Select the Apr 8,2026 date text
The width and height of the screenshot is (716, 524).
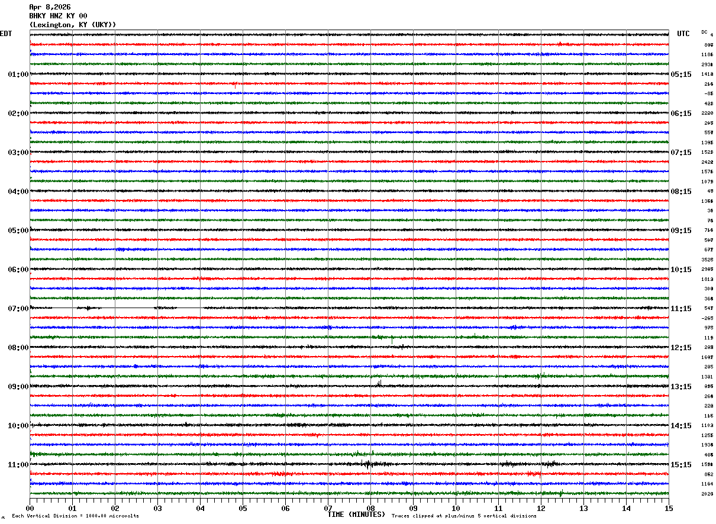click(50, 7)
